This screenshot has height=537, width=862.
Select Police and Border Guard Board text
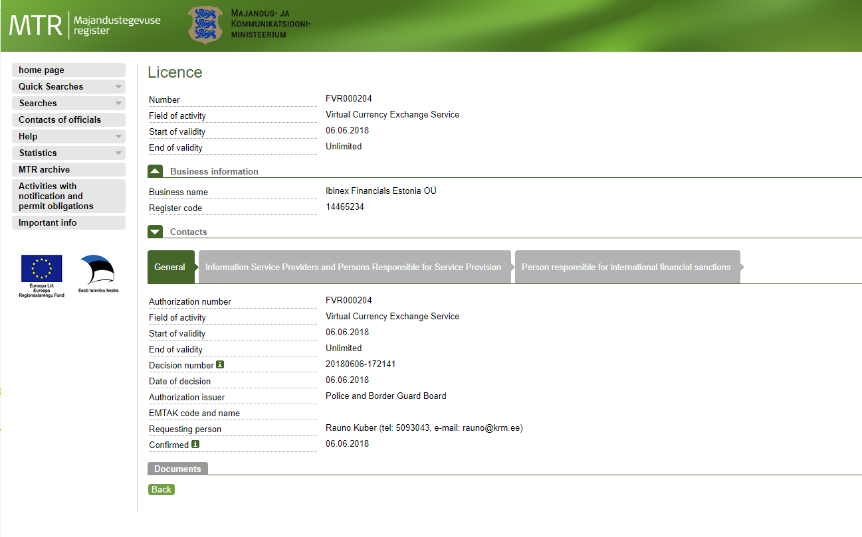pyautogui.click(x=386, y=396)
